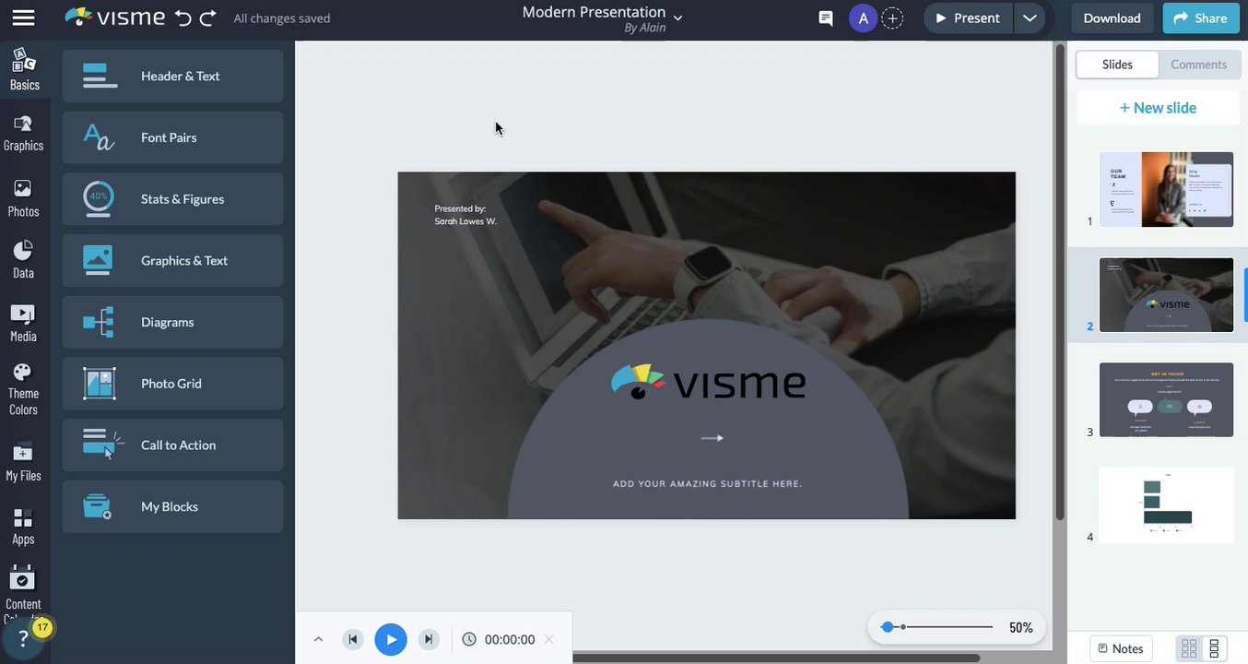Open the user avatar A
This screenshot has height=664, width=1248.
863,18
